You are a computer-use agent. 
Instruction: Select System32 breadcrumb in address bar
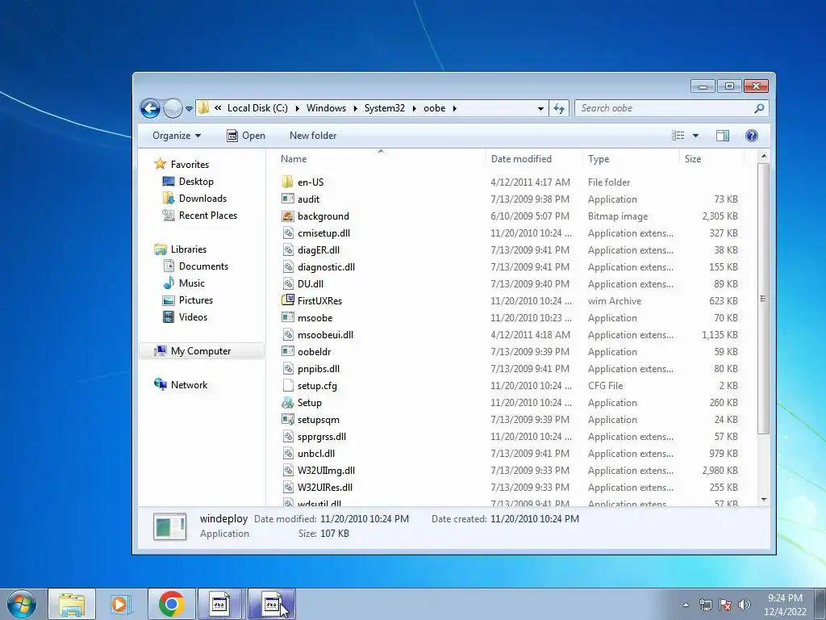(385, 108)
